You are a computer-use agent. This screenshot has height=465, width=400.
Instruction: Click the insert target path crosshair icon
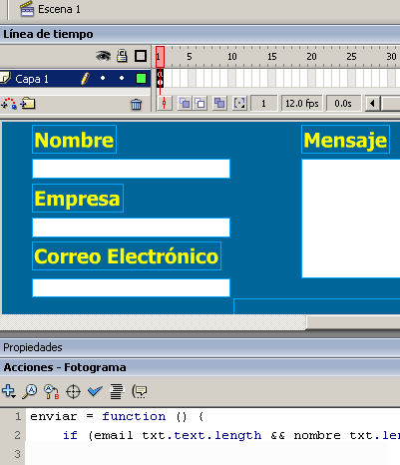73,392
